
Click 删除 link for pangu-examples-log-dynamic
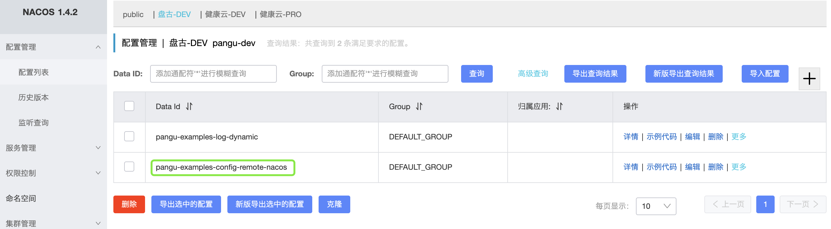715,137
